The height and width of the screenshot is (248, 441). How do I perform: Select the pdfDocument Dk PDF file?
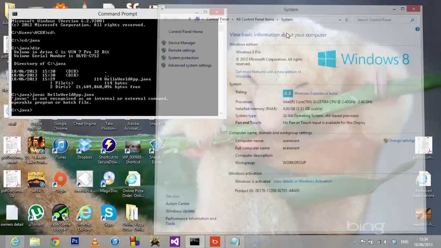(x=12, y=184)
